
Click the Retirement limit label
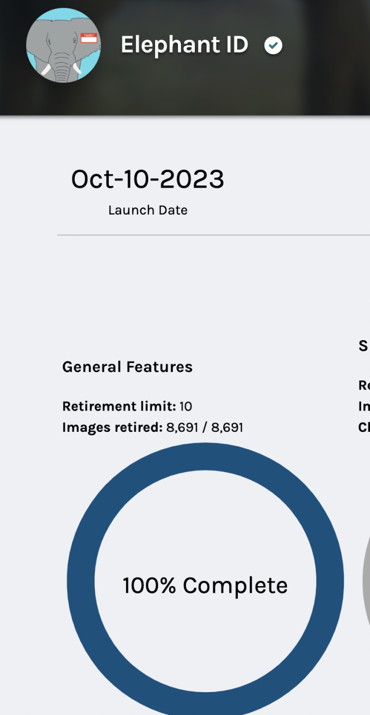pos(119,406)
